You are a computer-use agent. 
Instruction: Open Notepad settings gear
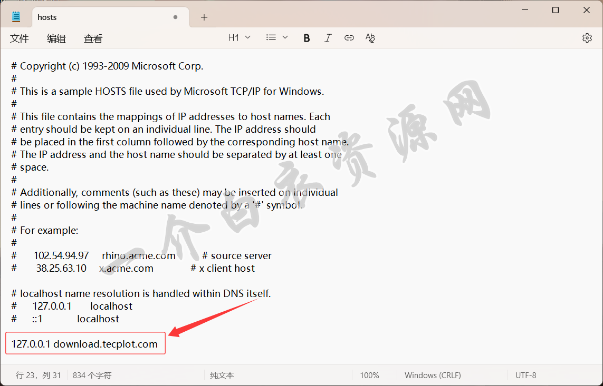click(587, 38)
